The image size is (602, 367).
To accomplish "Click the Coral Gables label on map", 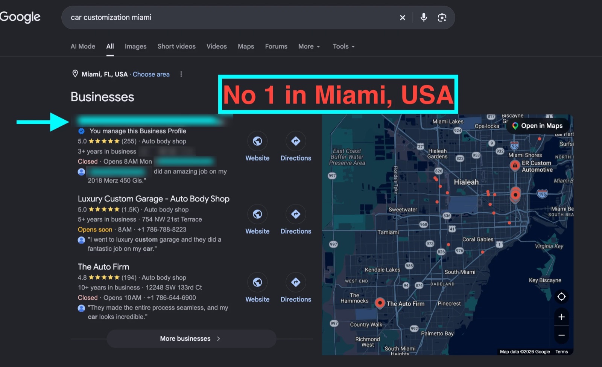I will 477,239.
